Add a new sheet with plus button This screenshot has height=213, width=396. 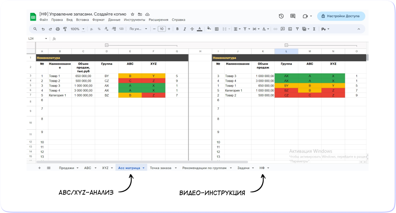[39, 168]
